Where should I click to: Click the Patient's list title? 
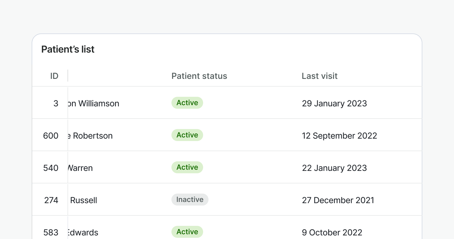pyautogui.click(x=68, y=49)
